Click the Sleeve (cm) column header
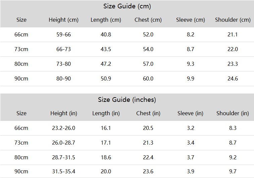This screenshot has height=178, width=254. [x=191, y=20]
